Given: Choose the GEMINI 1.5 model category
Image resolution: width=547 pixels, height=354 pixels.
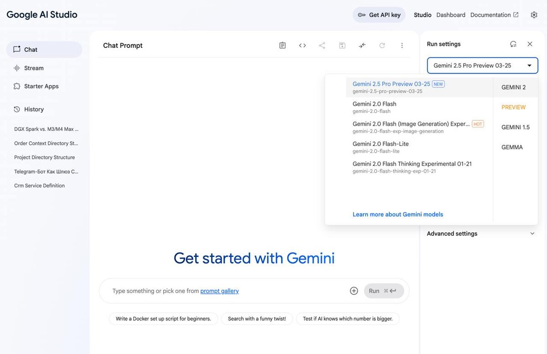Looking at the screenshot, I should pyautogui.click(x=516, y=128).
